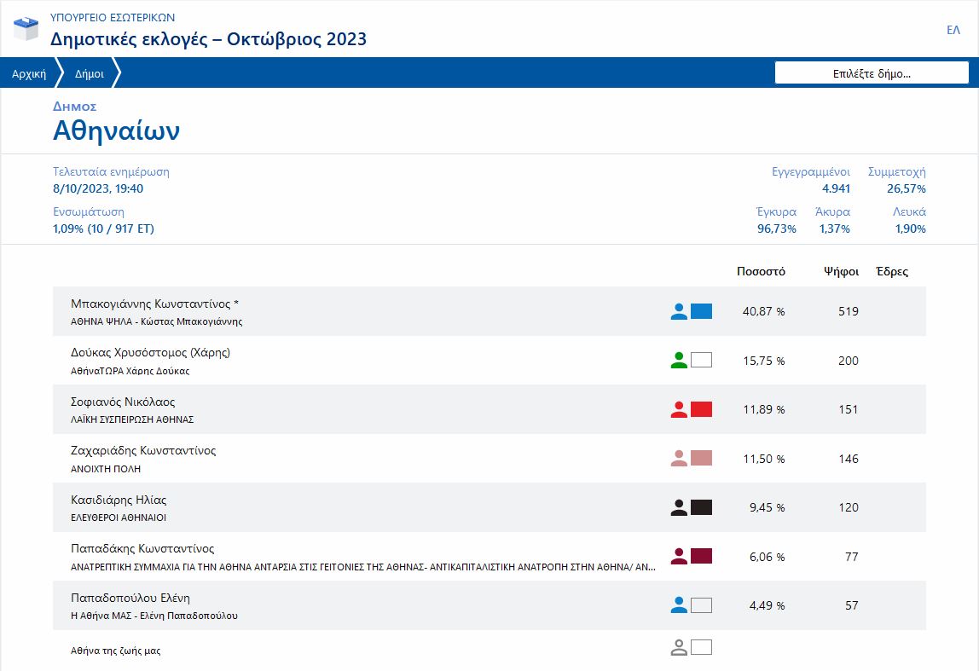Click the ballot box logo icon
979x671 pixels.
(x=26, y=27)
